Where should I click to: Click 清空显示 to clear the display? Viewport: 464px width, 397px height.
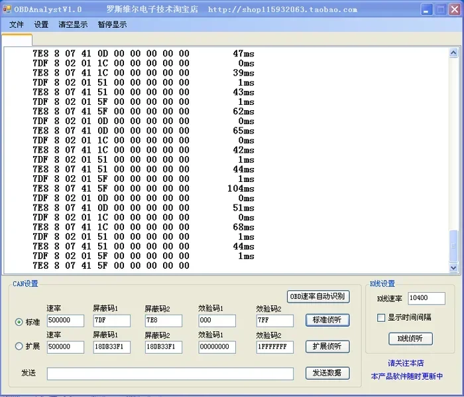(x=73, y=25)
